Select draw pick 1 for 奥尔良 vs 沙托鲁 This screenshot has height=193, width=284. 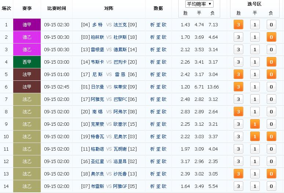(255, 174)
